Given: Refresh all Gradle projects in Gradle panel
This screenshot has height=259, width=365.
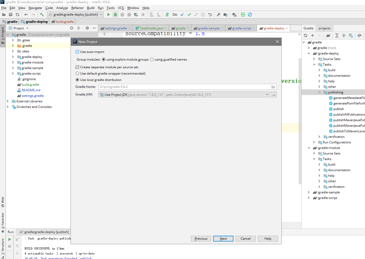Looking at the screenshot, I should pyautogui.click(x=306, y=35).
